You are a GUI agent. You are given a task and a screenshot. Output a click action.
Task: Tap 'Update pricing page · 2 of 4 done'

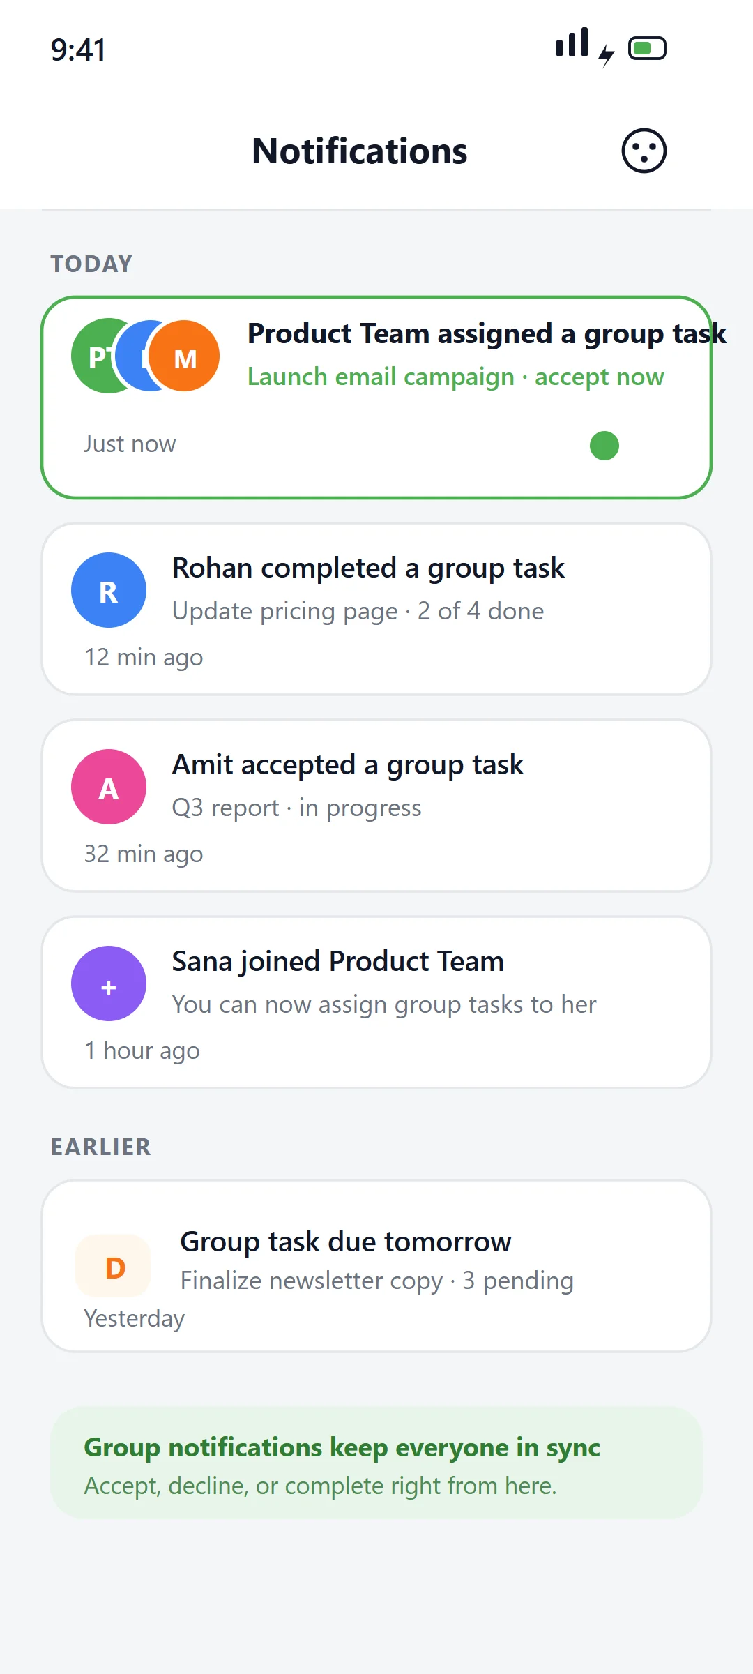coord(358,611)
